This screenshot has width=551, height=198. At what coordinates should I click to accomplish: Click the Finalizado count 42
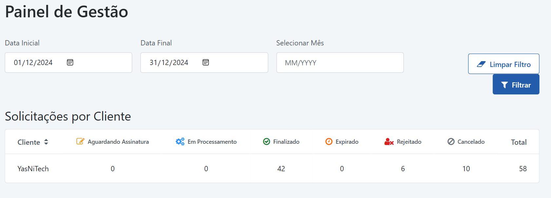point(281,169)
